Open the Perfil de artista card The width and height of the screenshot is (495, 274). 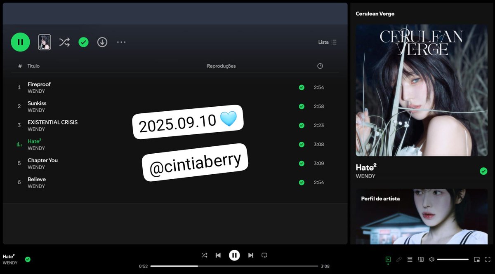[x=422, y=216]
